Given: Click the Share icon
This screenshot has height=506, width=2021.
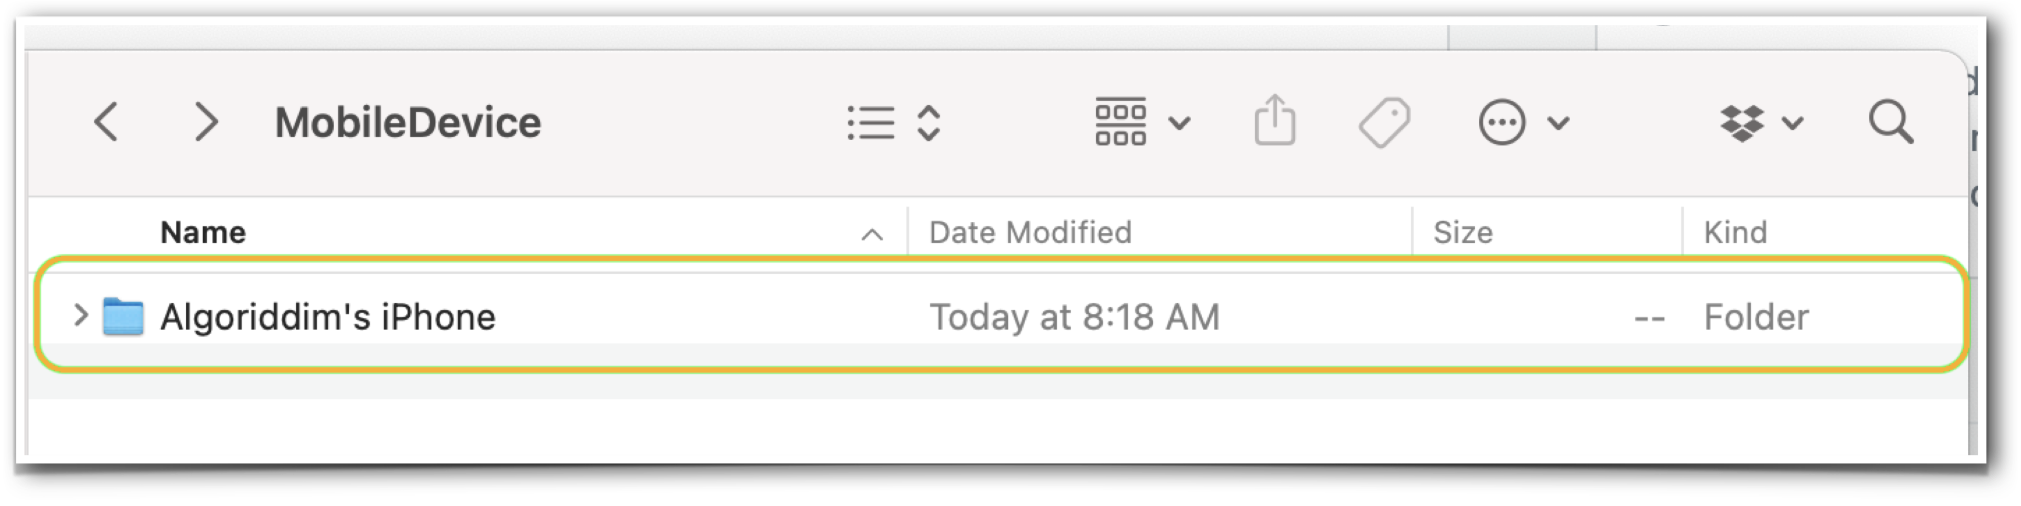Looking at the screenshot, I should pos(1274,120).
